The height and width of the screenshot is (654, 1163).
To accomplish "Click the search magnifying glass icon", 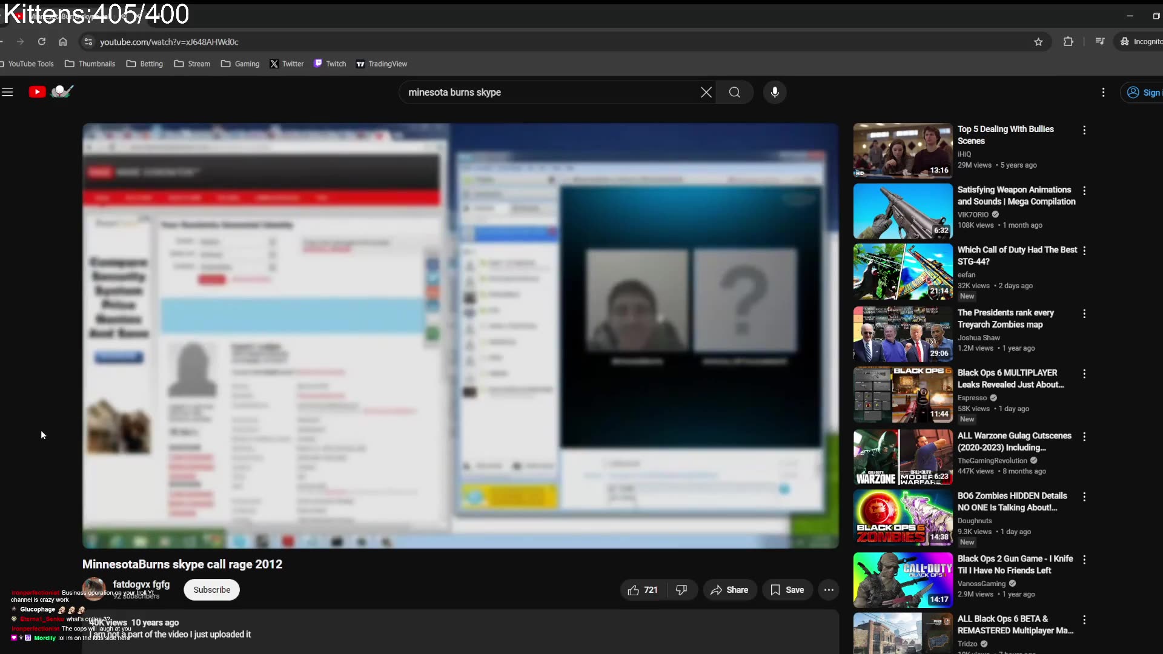I will (734, 92).
